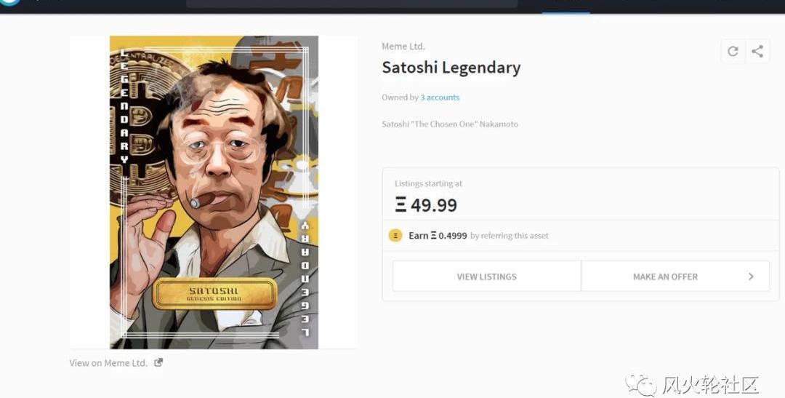This screenshot has height=398, width=785.
Task: Open the Meme Ltd. collection name above title
Action: (403, 46)
